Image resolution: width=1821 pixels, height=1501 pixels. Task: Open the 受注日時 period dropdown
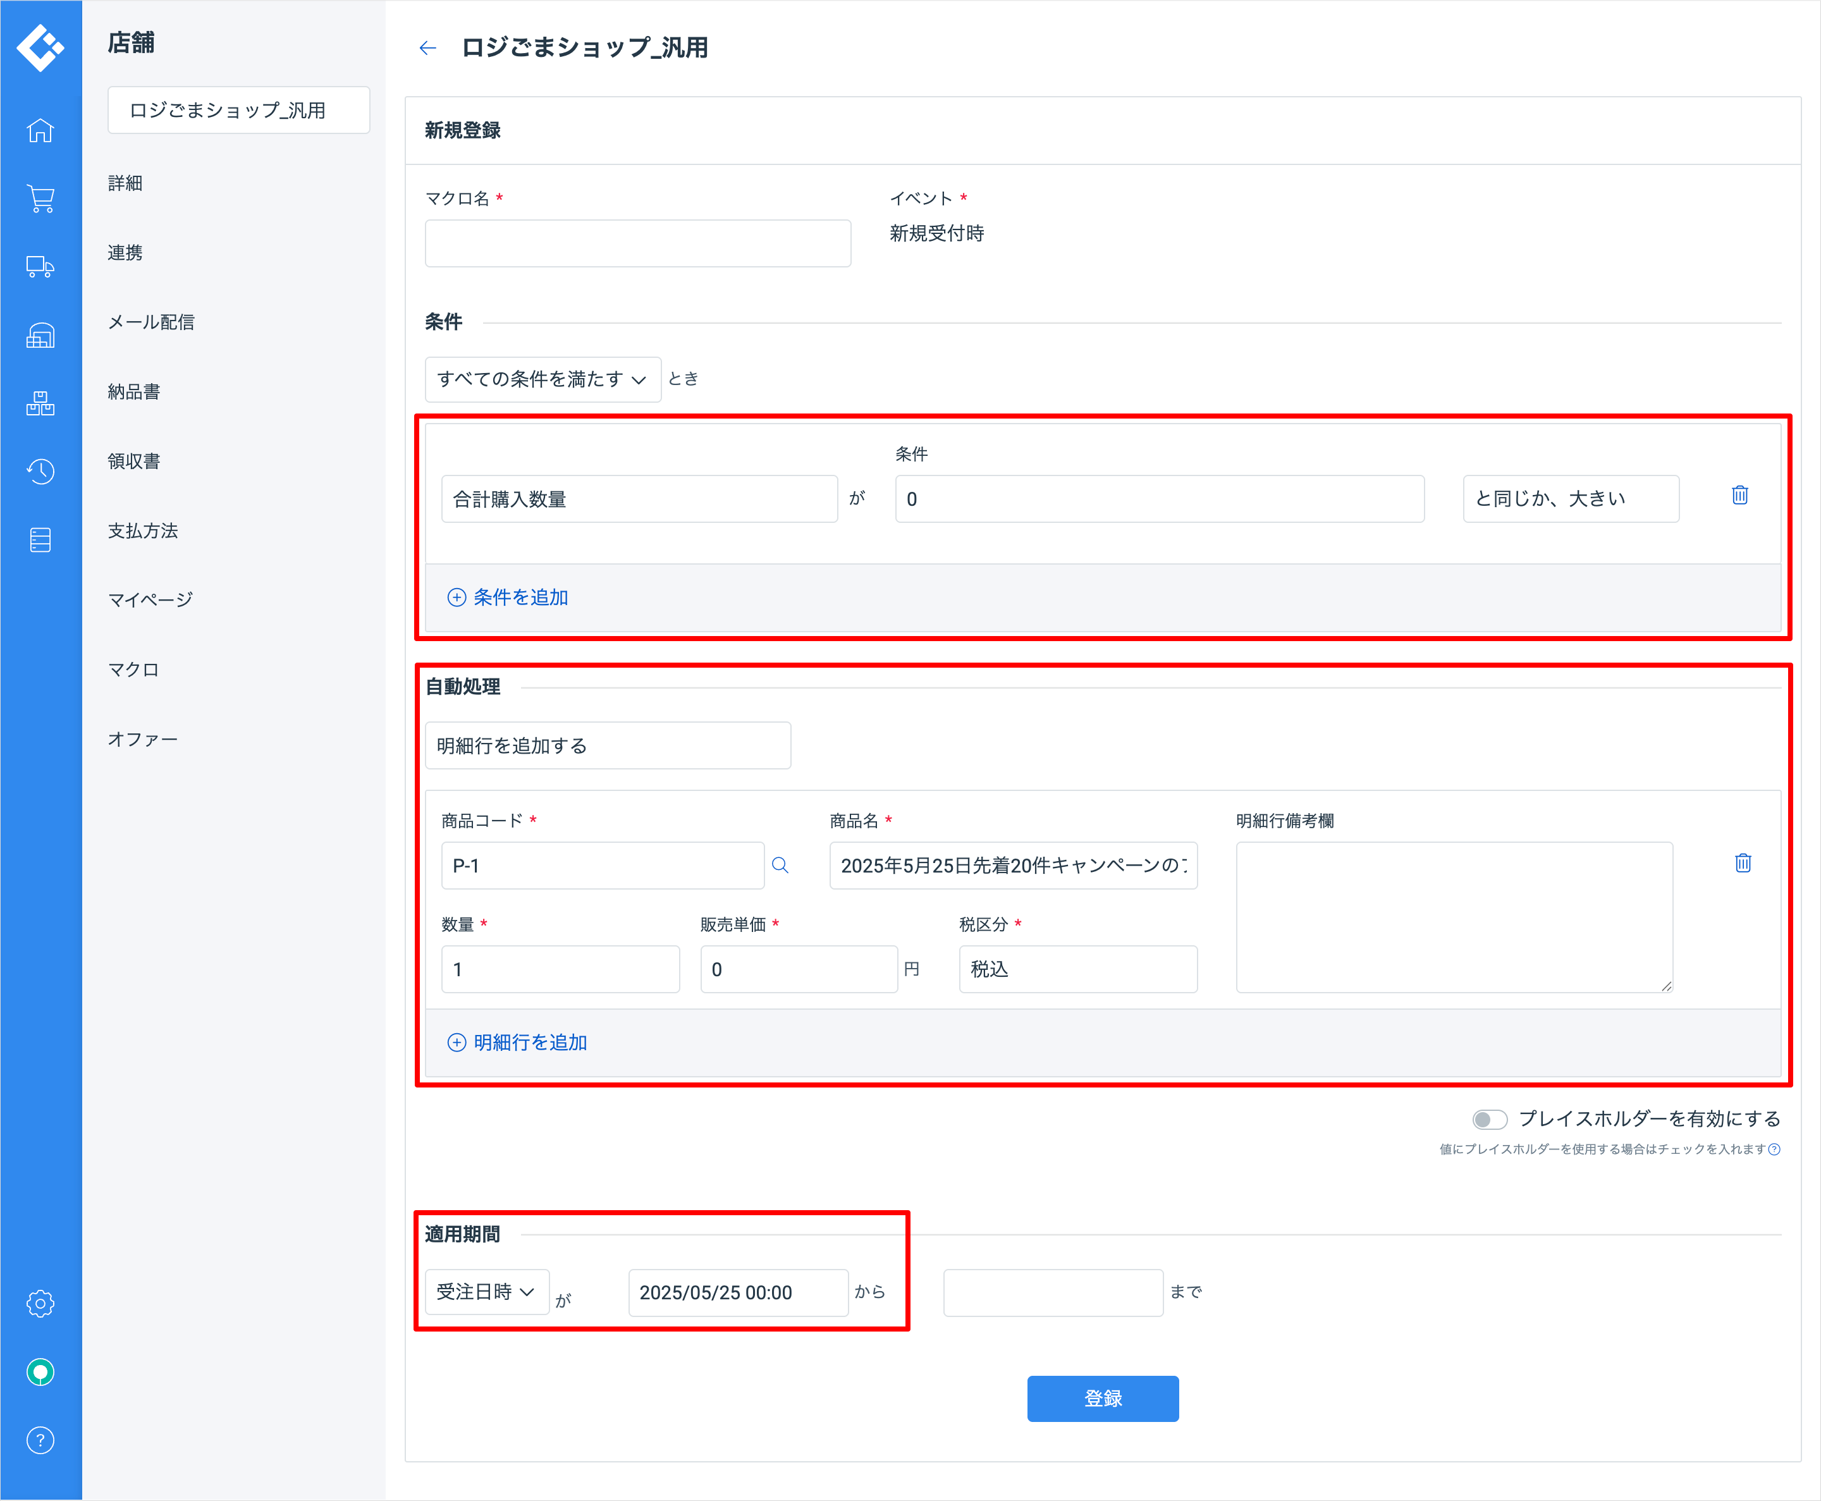click(486, 1292)
